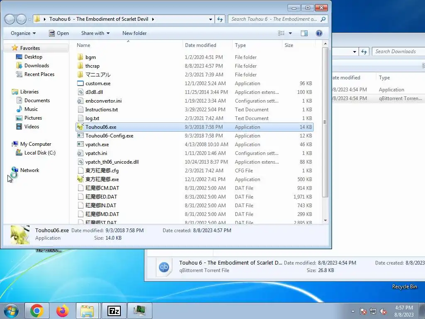This screenshot has height=319, width=425.
Task: Click the refresh button beside the address bar
Action: click(x=220, y=19)
